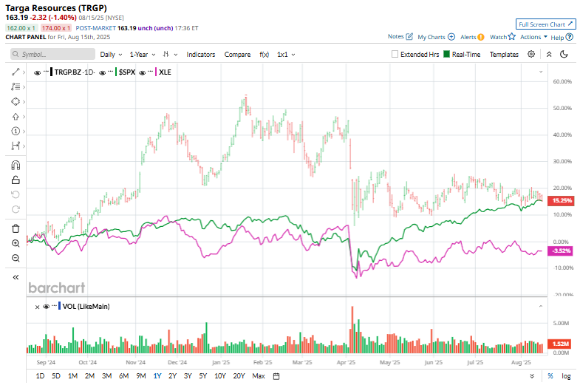The height and width of the screenshot is (388, 580).
Task: Click the blue VOL color swatch
Action: (x=60, y=306)
